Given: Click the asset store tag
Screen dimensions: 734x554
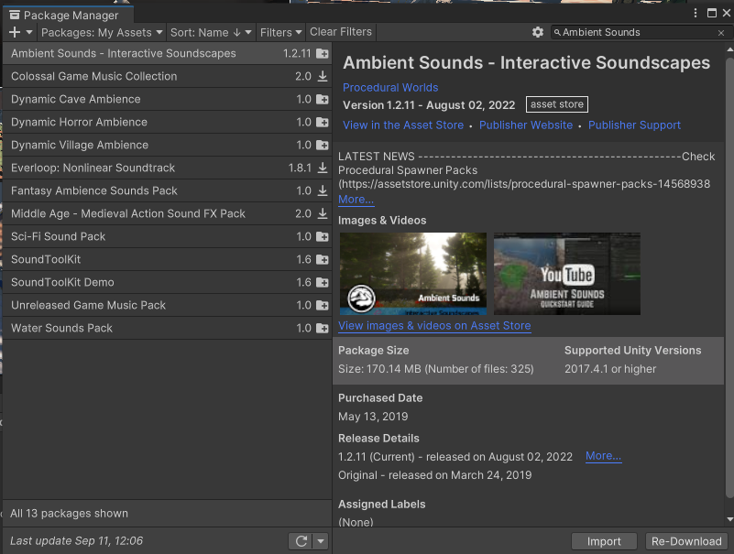Looking at the screenshot, I should tap(557, 104).
